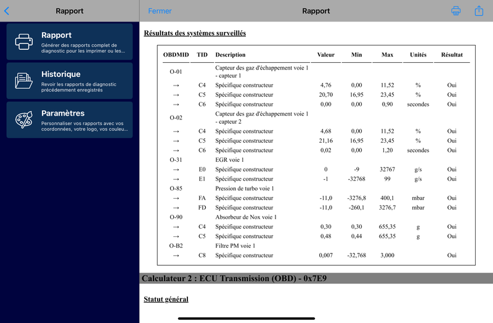Click the palette icon on Paramètres card

point(24,120)
